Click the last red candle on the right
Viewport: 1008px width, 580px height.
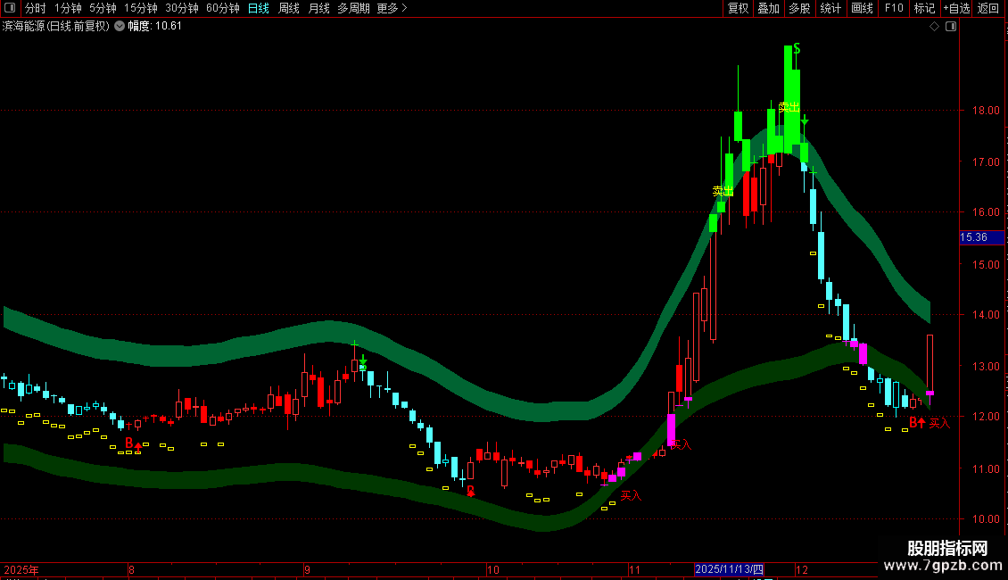tap(930, 364)
